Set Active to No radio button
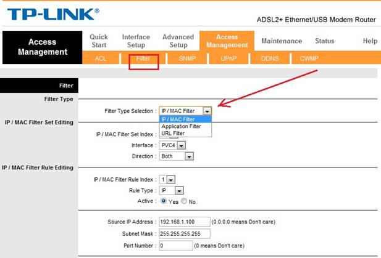Viewport: 381px width, 258px height. pyautogui.click(x=184, y=201)
